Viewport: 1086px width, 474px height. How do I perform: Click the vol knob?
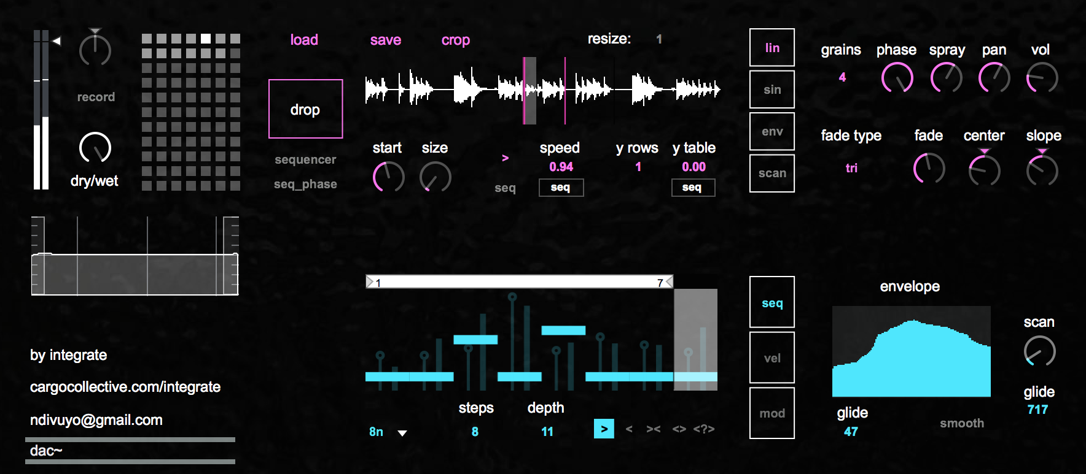point(1042,78)
